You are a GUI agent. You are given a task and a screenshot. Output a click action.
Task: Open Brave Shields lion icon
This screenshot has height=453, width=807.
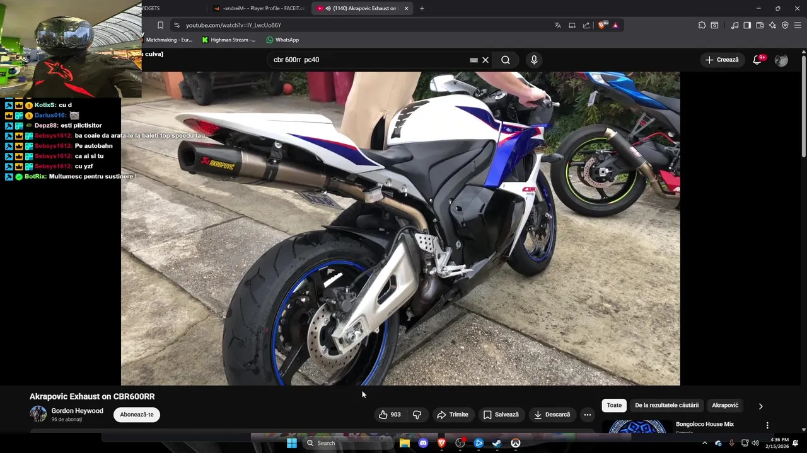click(x=602, y=25)
